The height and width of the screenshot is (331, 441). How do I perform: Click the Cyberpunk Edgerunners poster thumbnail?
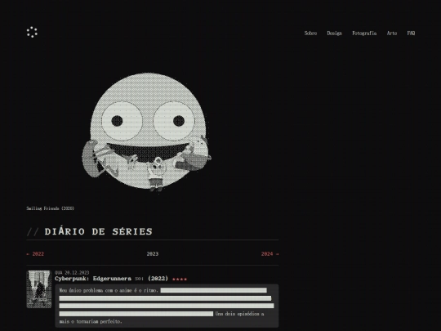click(39, 289)
